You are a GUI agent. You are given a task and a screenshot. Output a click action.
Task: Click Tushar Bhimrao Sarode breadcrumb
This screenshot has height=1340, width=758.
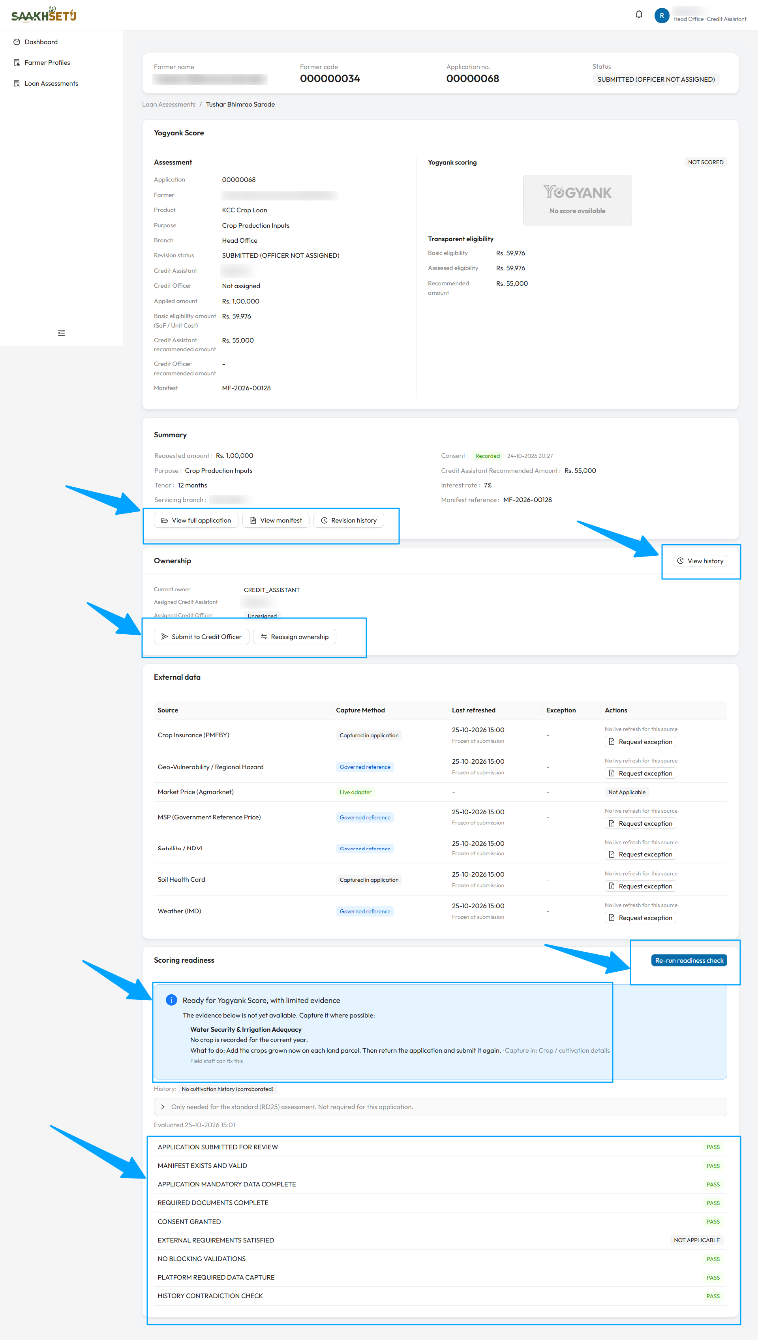point(240,104)
